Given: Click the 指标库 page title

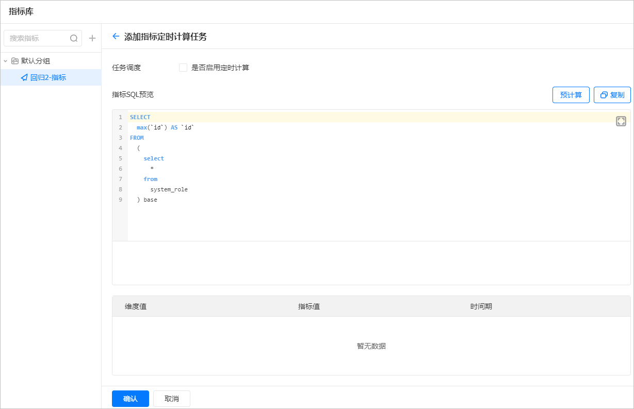Looking at the screenshot, I should point(20,11).
